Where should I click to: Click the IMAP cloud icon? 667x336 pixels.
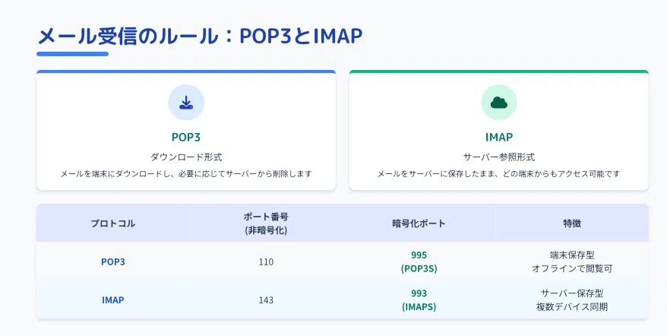[498, 103]
